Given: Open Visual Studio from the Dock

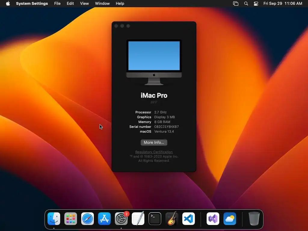Looking at the screenshot, I should pos(213,219).
